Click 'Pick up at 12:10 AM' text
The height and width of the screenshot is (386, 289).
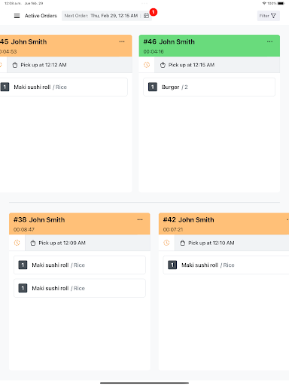[x=211, y=243]
